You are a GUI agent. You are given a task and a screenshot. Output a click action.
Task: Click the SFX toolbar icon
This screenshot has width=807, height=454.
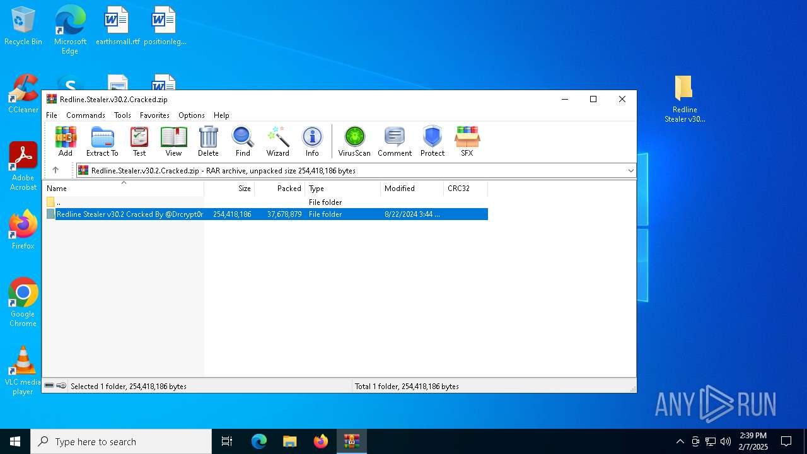coord(467,141)
